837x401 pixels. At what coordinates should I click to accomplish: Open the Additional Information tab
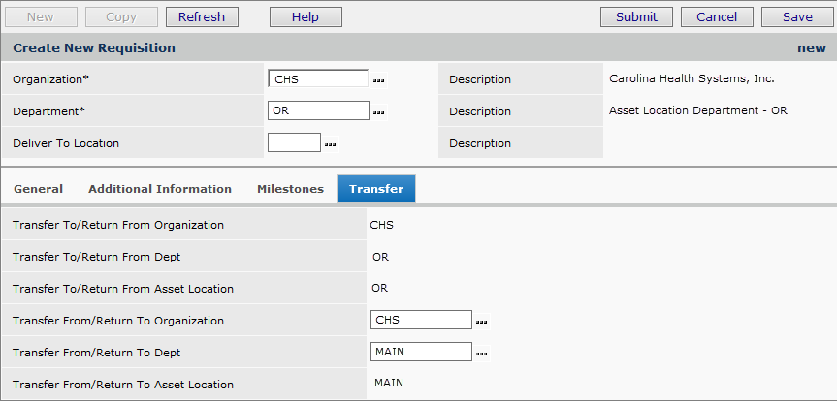click(x=160, y=189)
